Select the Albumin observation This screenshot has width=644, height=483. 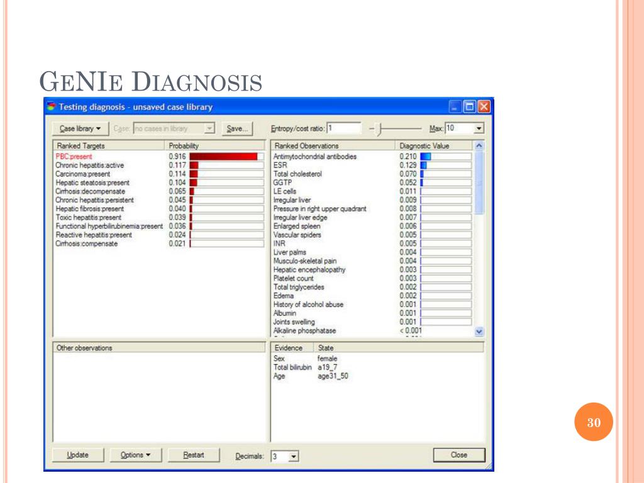(x=372, y=313)
